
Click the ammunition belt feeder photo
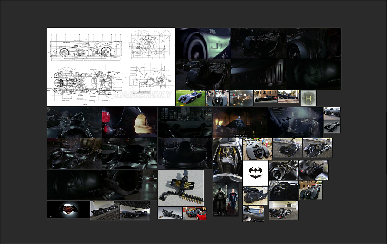pos(180,188)
